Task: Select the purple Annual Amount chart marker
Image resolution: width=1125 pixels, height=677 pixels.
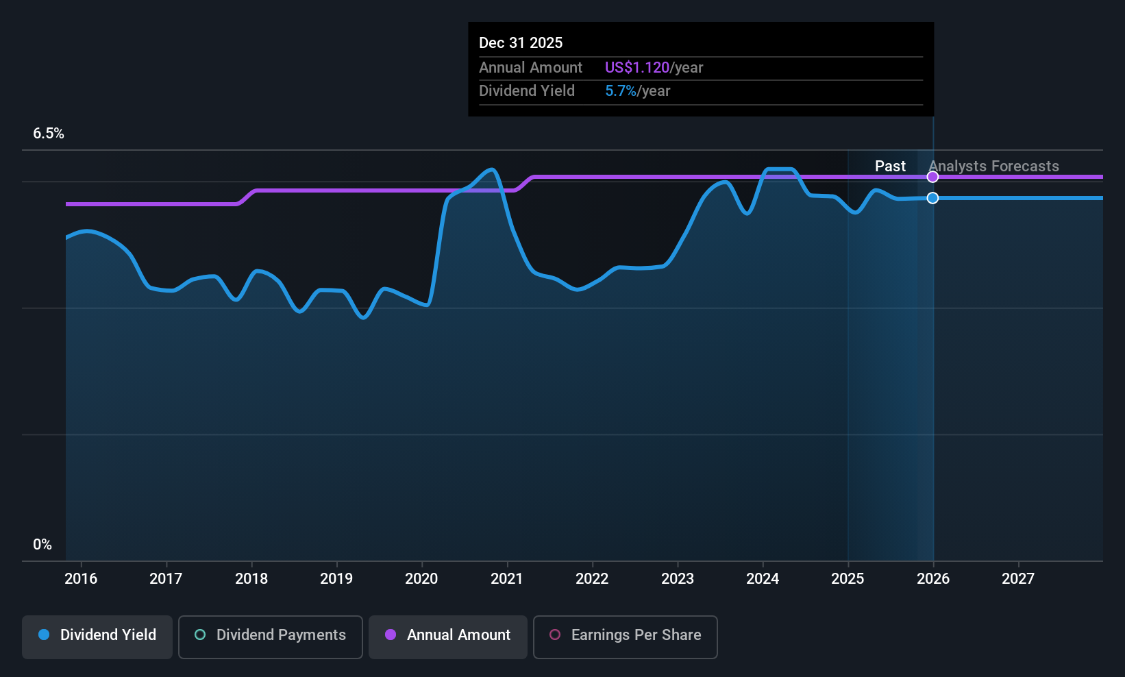Action: tap(932, 176)
